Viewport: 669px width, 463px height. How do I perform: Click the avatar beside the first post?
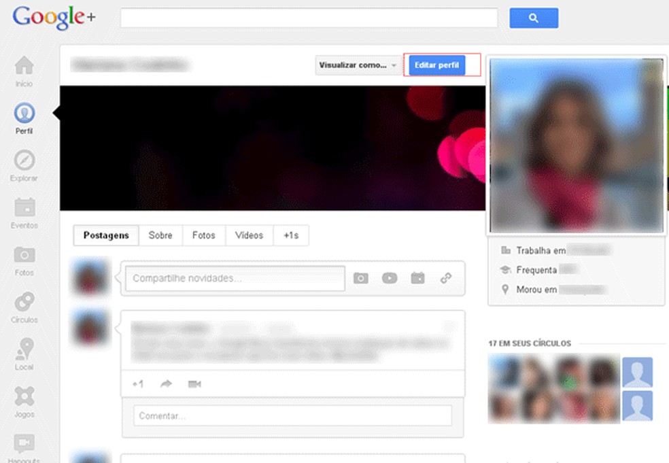coord(90,327)
